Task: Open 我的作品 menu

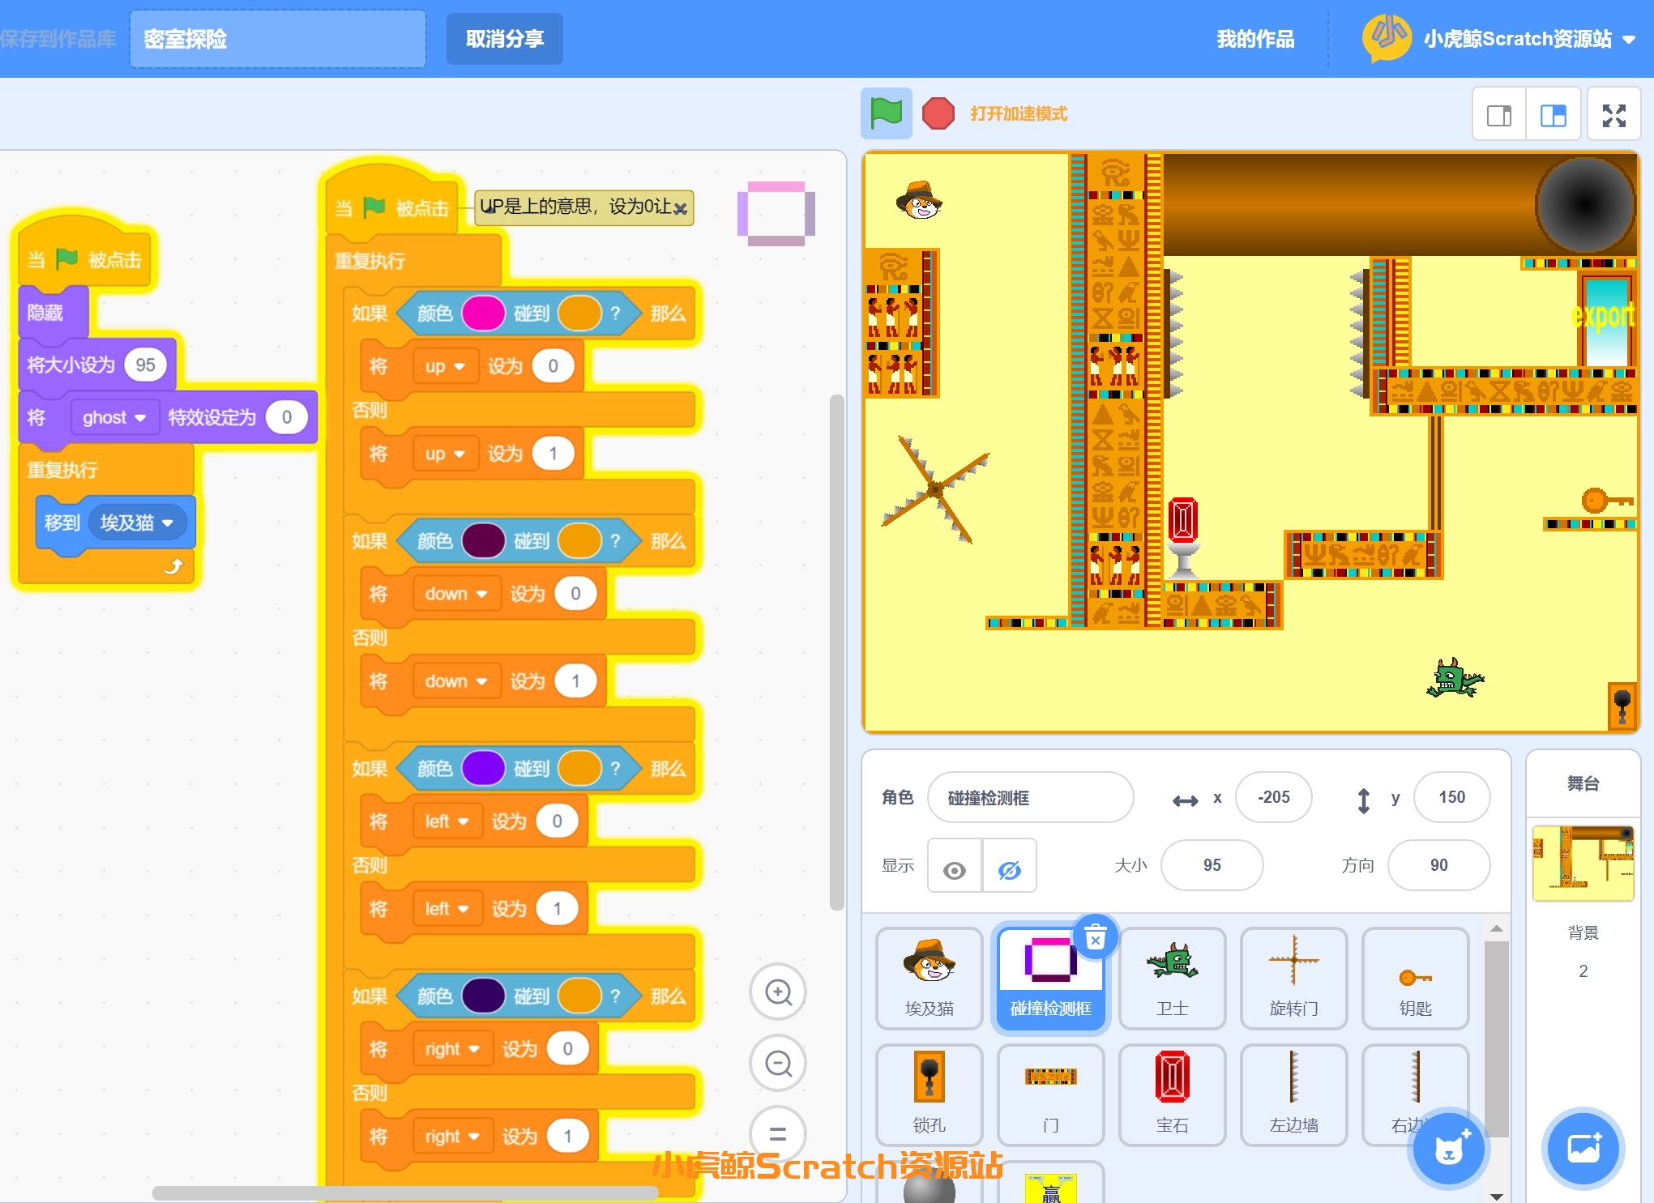Action: point(1255,39)
